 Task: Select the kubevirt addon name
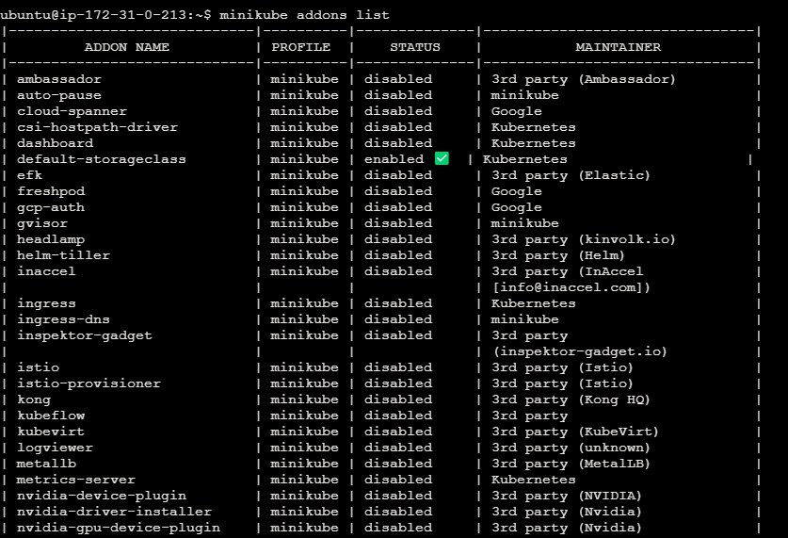[51, 432]
